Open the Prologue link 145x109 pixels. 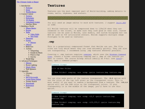[29, 8]
